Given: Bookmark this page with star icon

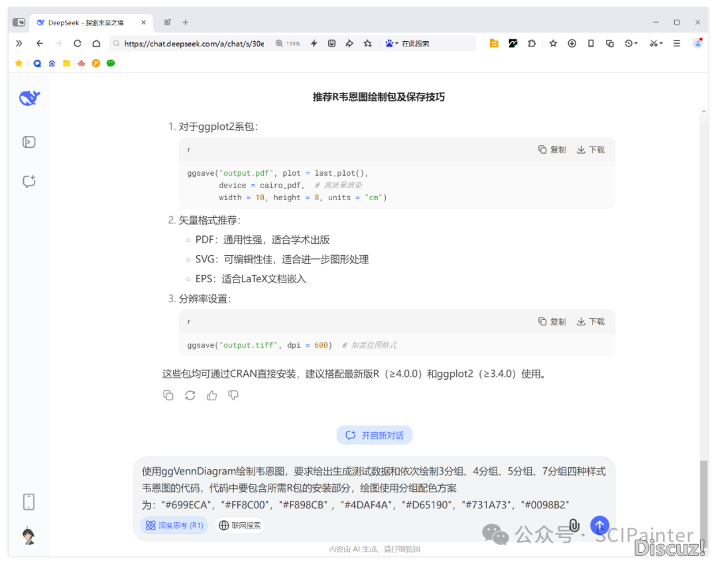Looking at the screenshot, I should click(367, 43).
